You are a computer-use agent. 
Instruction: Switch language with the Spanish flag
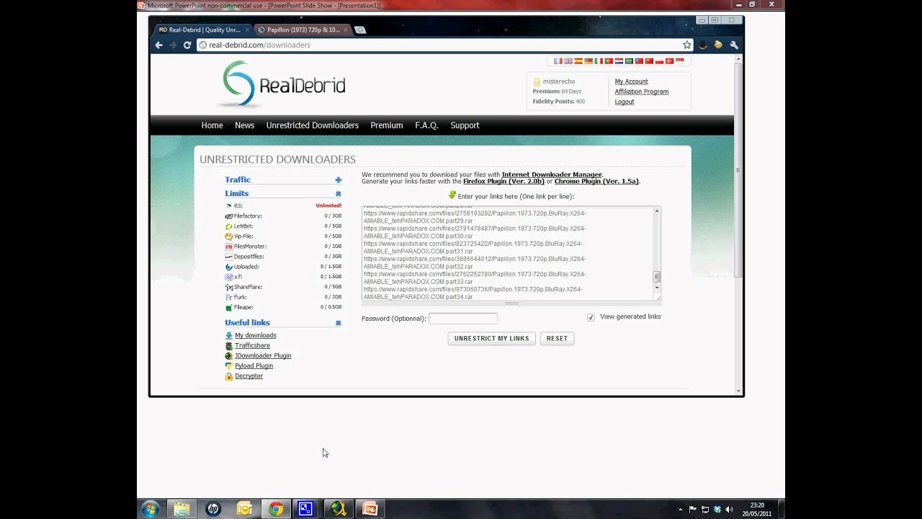click(x=578, y=61)
